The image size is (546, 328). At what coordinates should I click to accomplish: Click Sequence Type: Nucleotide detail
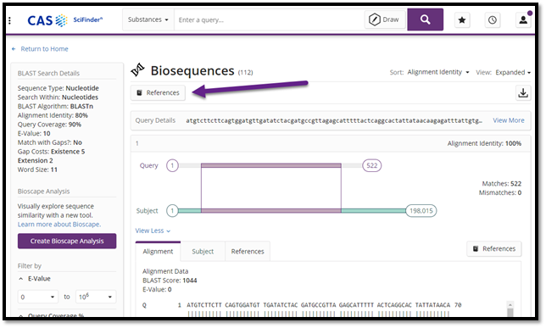(58, 88)
